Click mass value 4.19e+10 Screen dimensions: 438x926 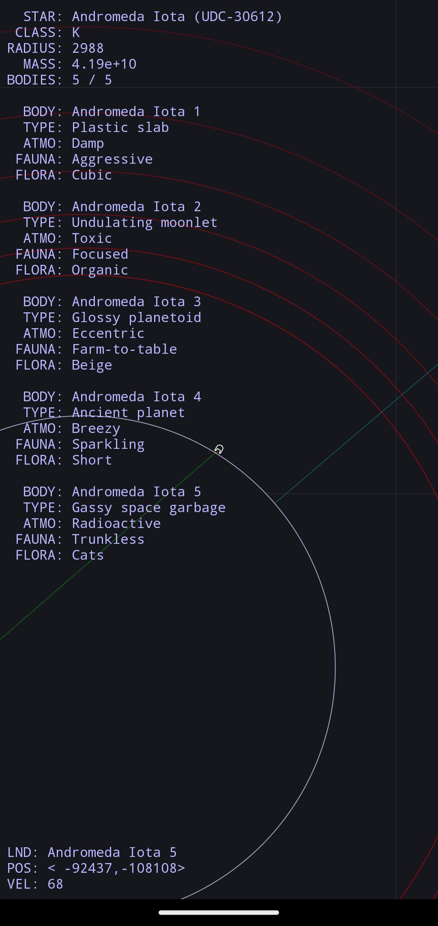104,64
